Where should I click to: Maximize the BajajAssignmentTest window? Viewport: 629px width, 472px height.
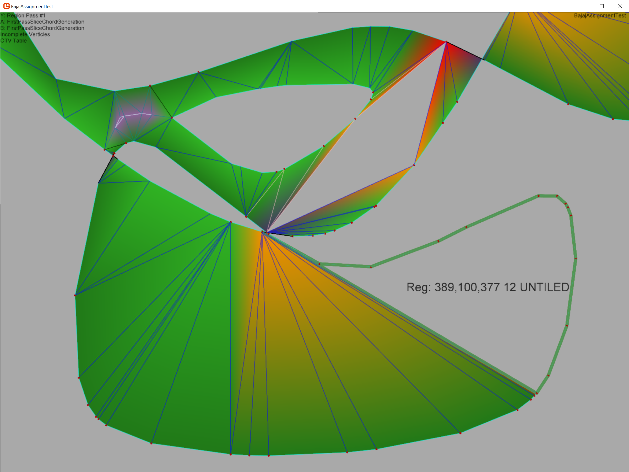[602, 6]
